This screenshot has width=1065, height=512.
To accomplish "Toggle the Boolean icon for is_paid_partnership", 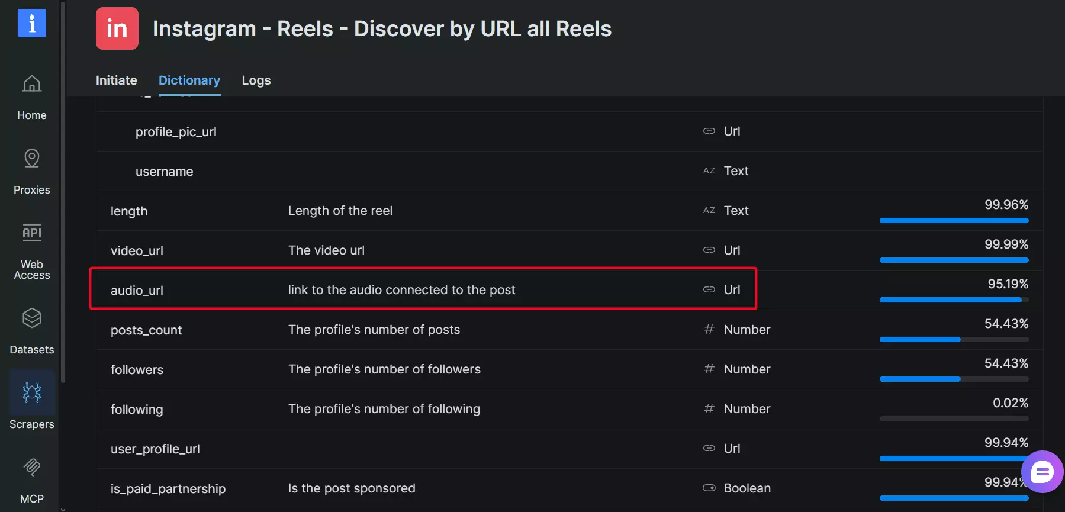I will pyautogui.click(x=709, y=488).
